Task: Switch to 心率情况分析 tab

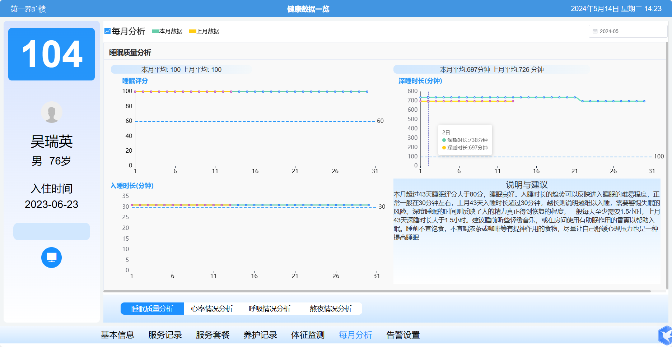Action: 212,309
